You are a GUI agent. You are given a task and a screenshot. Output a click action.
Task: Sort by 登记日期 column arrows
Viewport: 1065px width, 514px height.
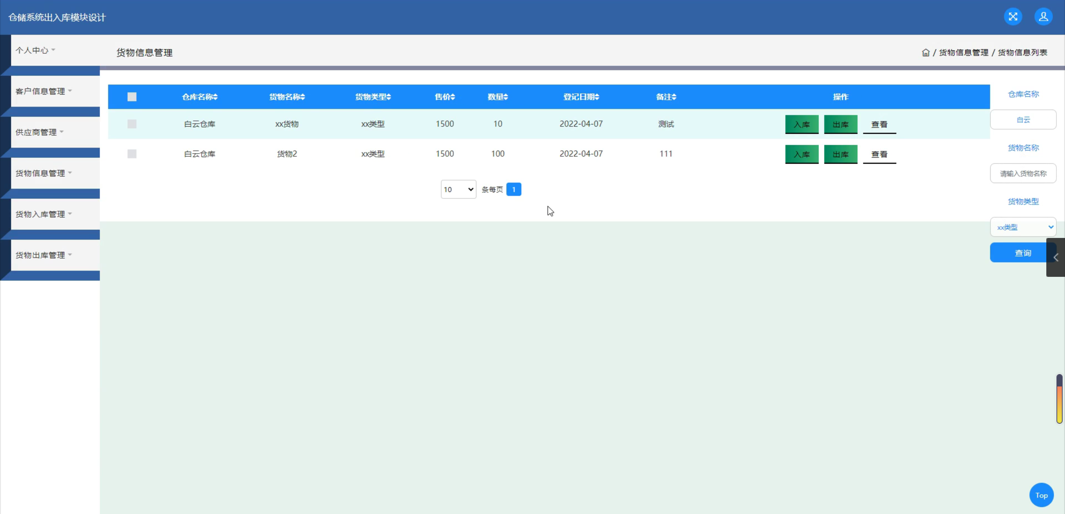pos(597,97)
